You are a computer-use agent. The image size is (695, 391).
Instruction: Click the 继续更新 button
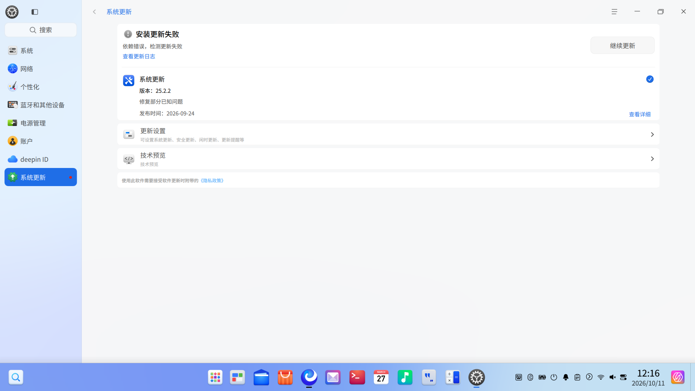pos(622,46)
